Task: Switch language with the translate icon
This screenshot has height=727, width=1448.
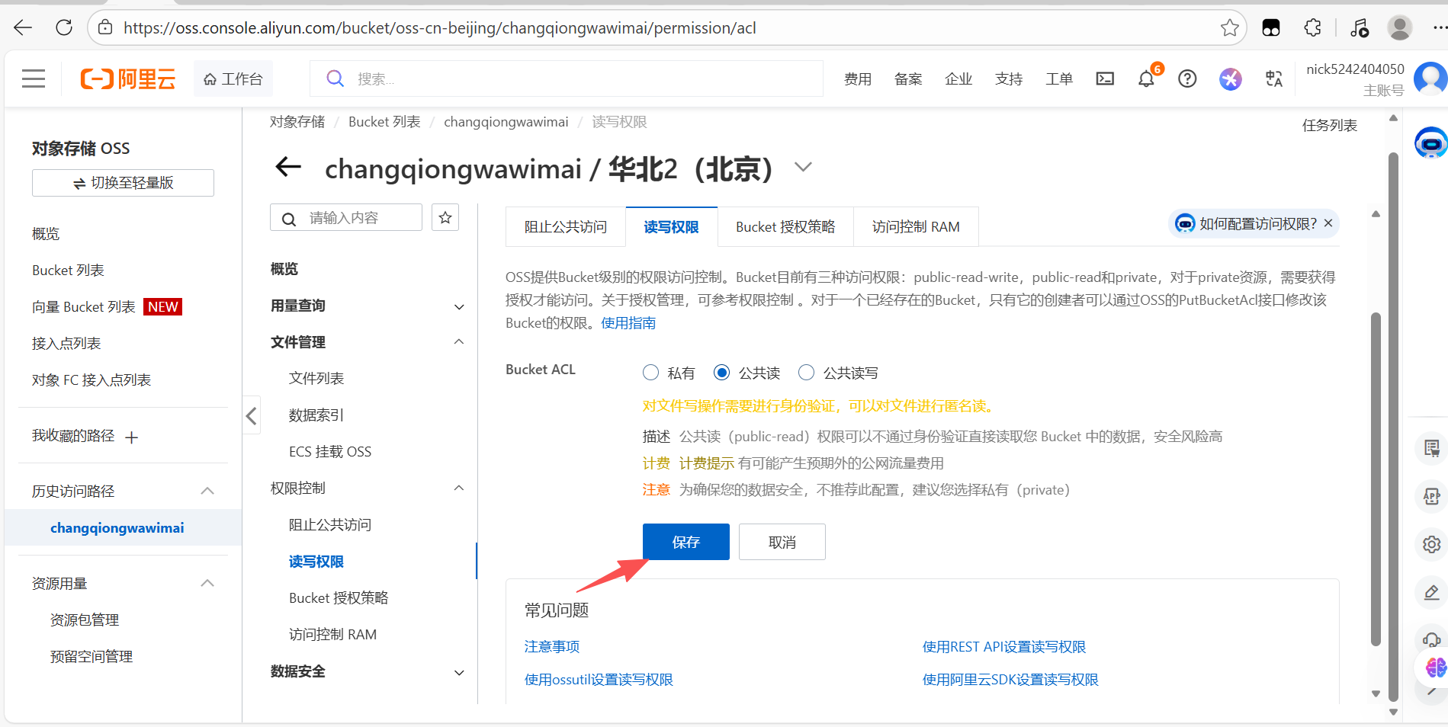Action: tap(1273, 78)
